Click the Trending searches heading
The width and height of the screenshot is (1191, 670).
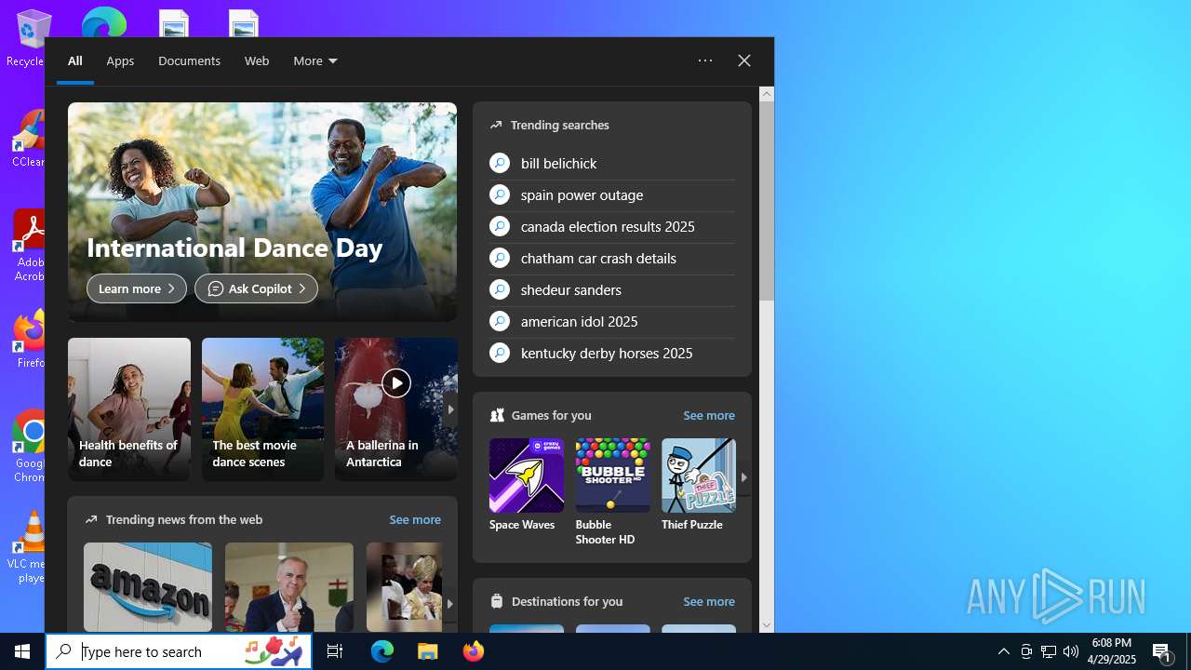560,125
